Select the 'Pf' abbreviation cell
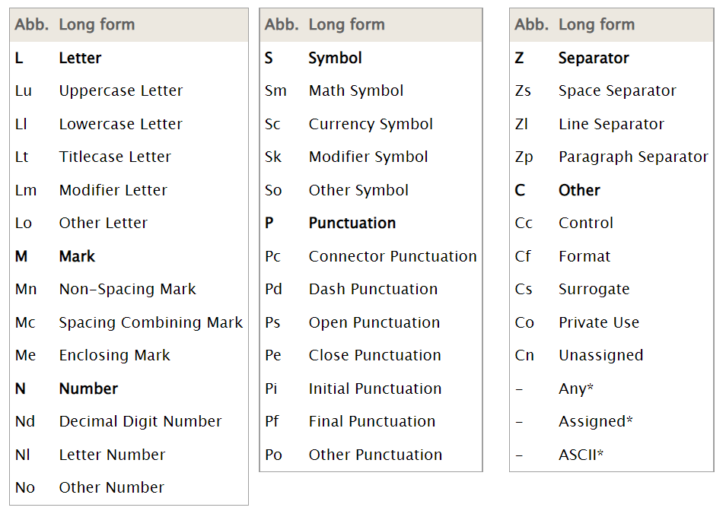 coord(272,422)
